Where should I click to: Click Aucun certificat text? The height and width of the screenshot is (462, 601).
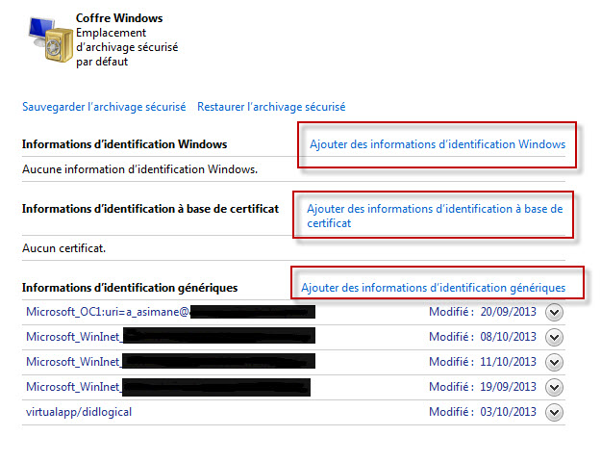click(63, 248)
